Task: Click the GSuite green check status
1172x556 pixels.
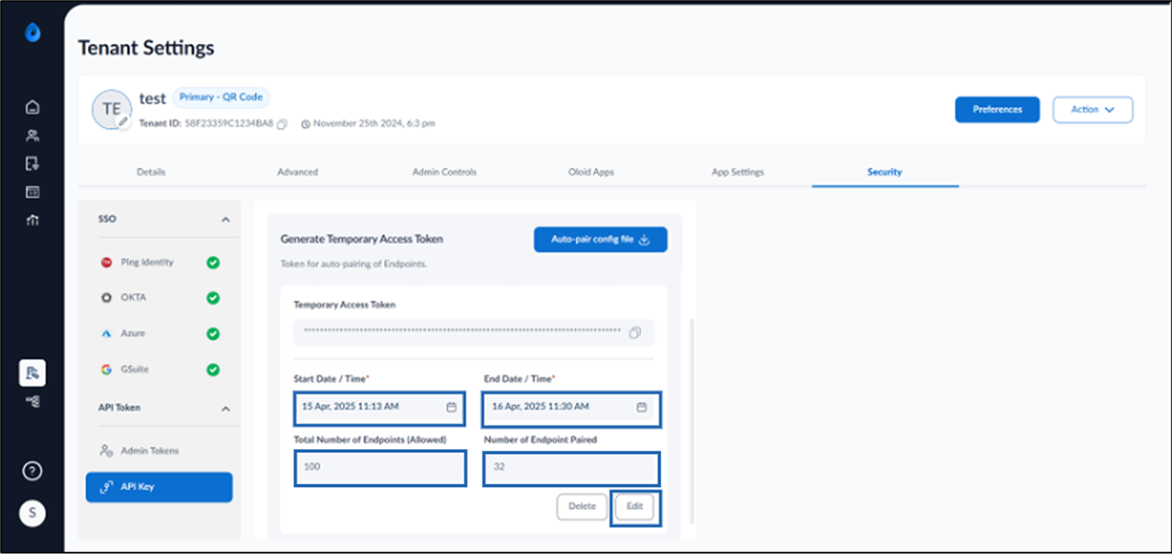Action: point(213,370)
